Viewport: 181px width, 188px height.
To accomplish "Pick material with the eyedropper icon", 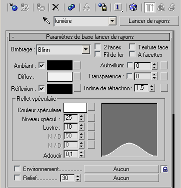I will coord(46,21).
